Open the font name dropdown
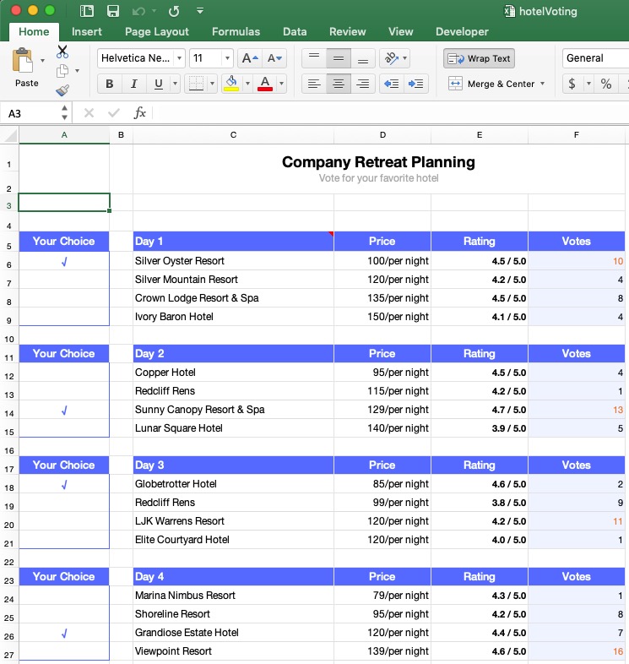This screenshot has width=629, height=664. pyautogui.click(x=178, y=58)
